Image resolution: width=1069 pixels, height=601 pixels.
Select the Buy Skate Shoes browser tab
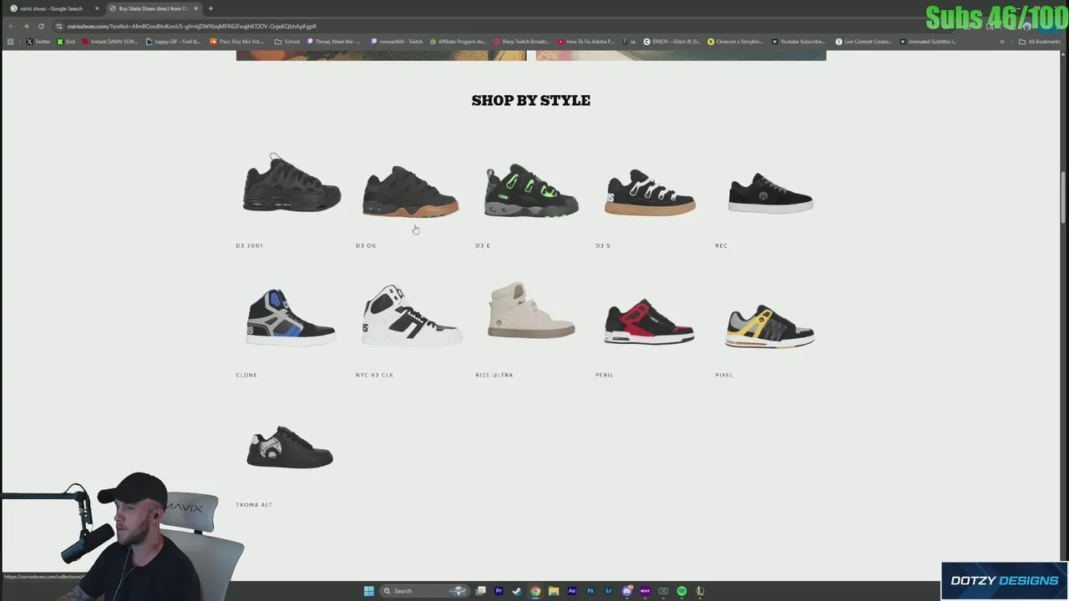153,8
